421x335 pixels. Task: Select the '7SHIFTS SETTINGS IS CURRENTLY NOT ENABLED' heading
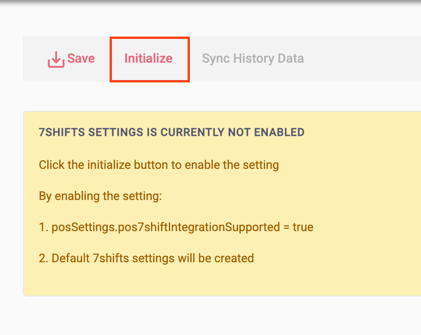coord(172,133)
